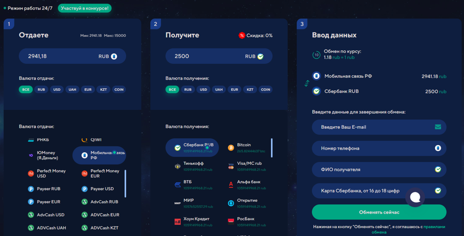Click the 1.18 rub = 1 rub rate text
This screenshot has height=236, width=464.
point(339,57)
